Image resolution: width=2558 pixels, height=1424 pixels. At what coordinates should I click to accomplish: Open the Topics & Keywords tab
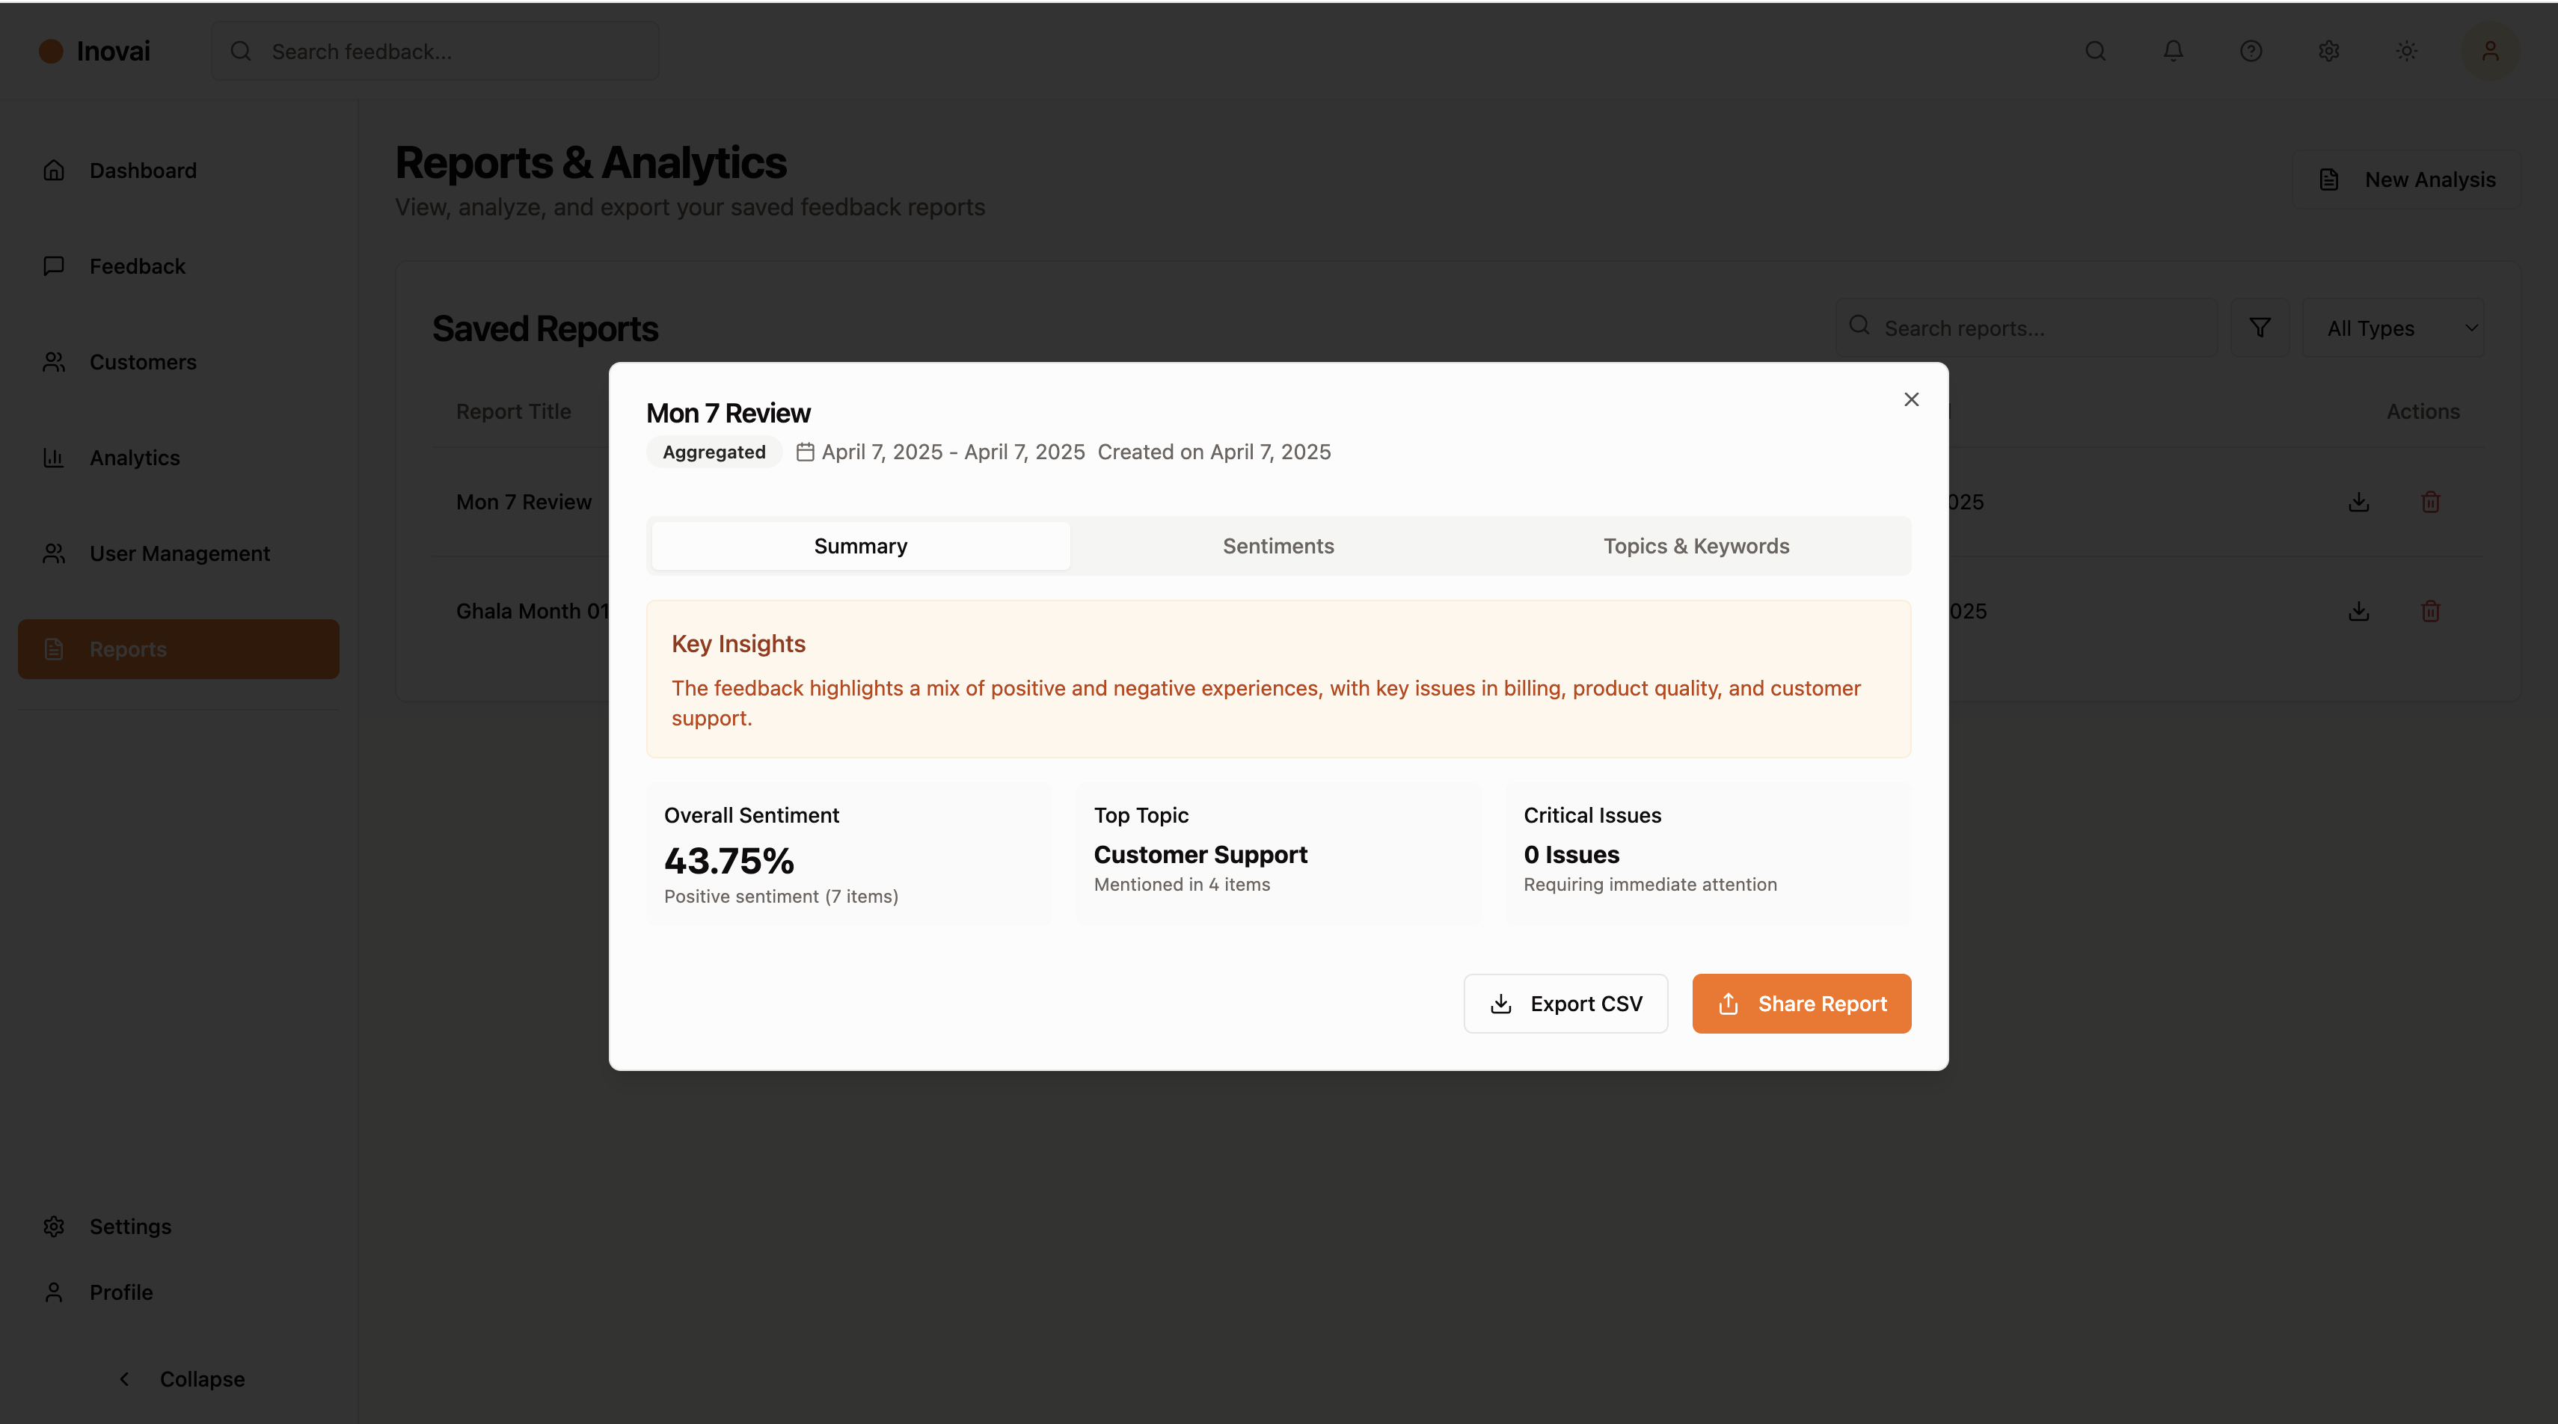(1695, 546)
